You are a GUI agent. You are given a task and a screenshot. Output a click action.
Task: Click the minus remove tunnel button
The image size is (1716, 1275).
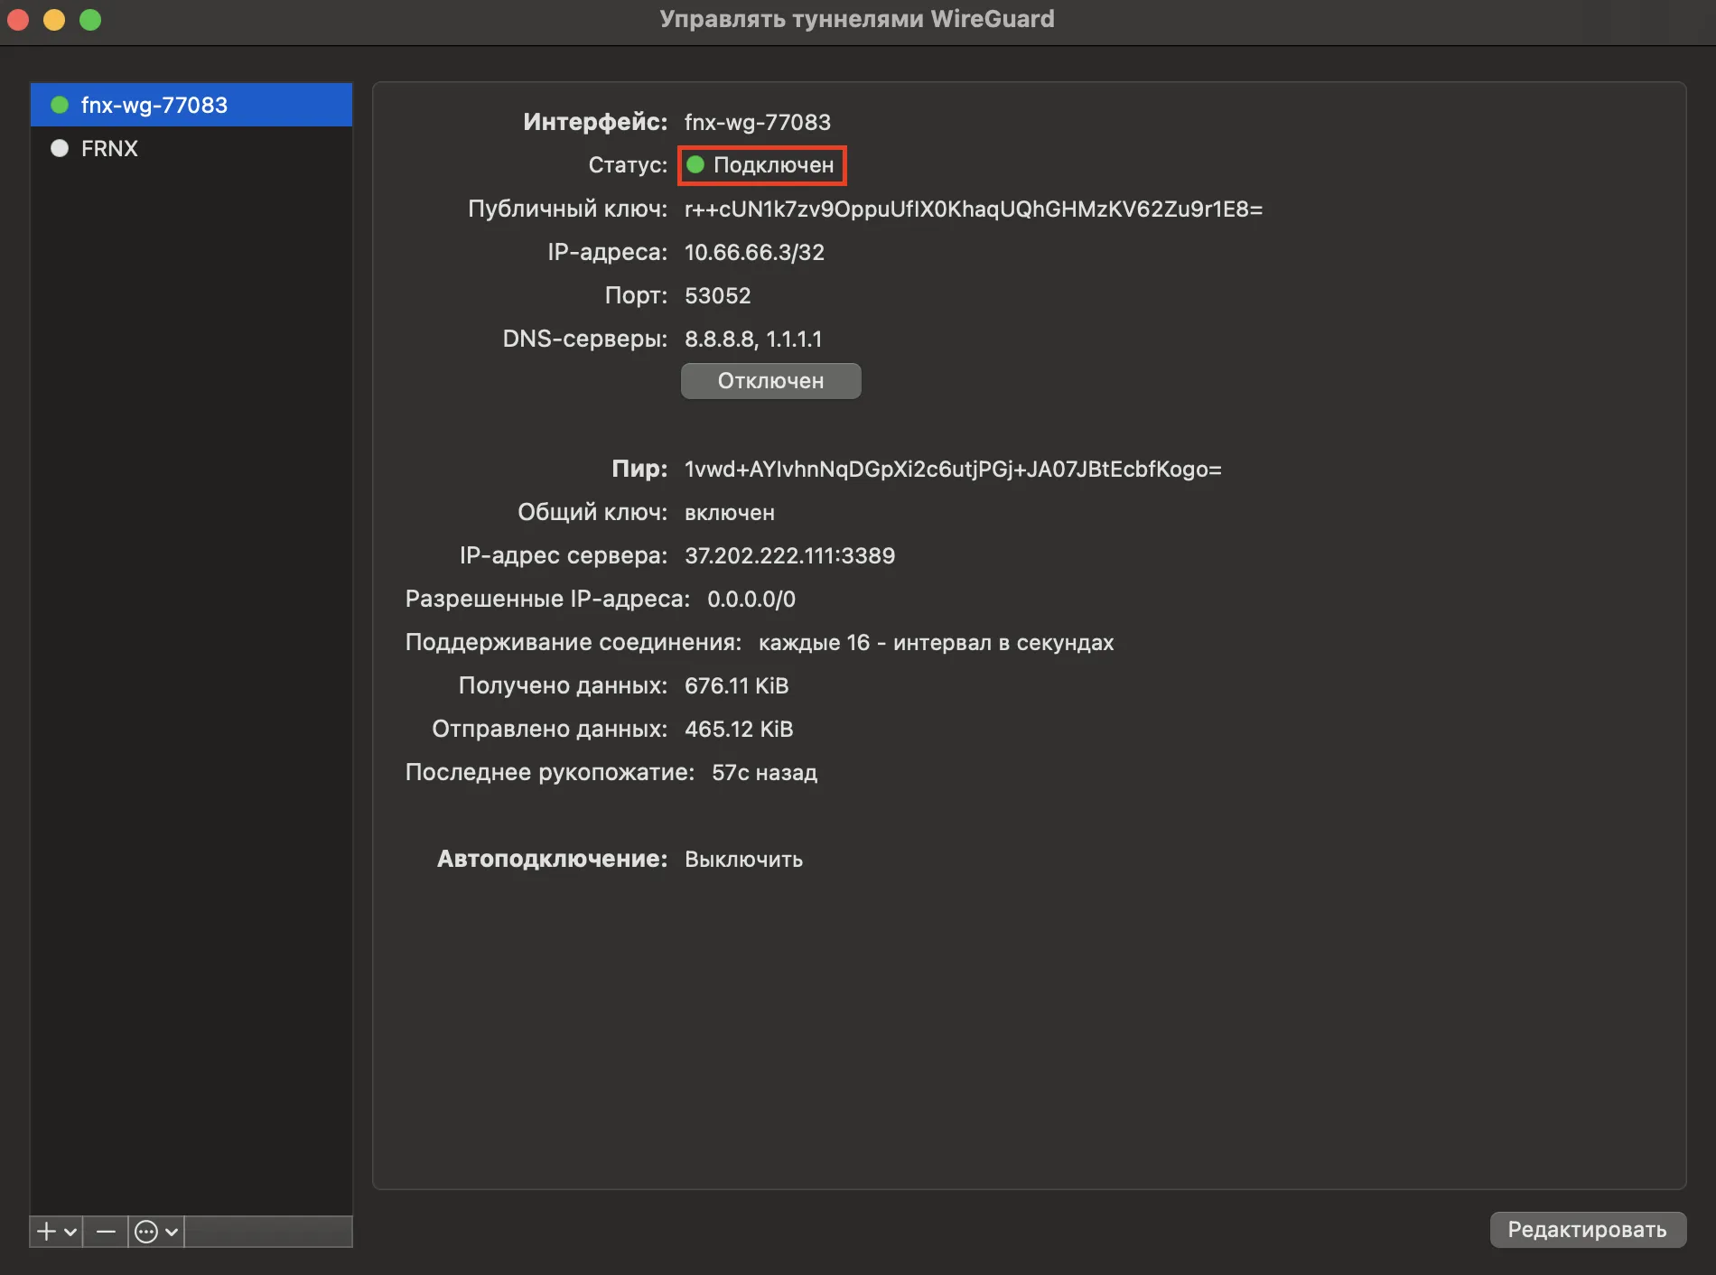(x=106, y=1231)
